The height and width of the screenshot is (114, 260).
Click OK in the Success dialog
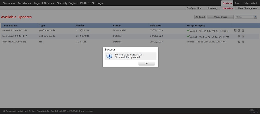[147, 64]
